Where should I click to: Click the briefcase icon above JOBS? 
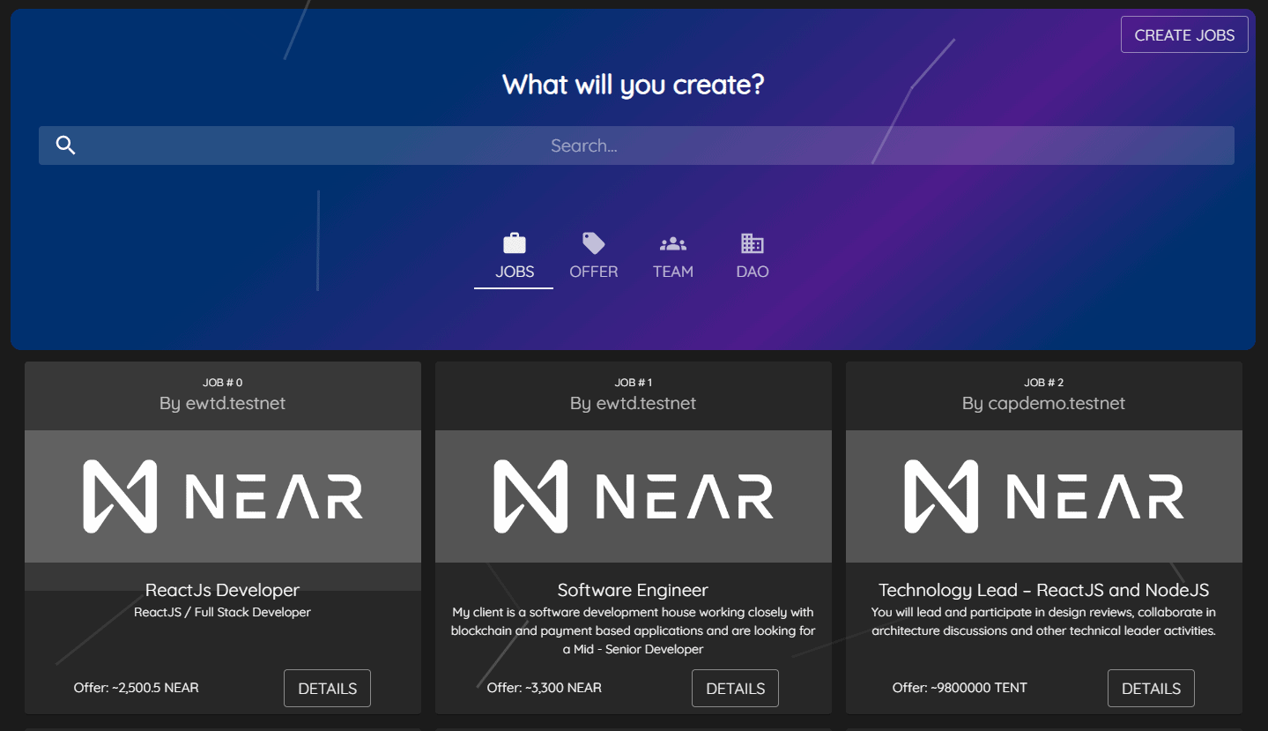[515, 243]
